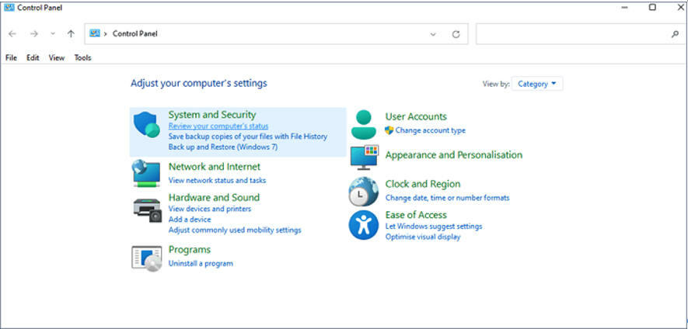Open the System and Security heading link

[212, 115]
